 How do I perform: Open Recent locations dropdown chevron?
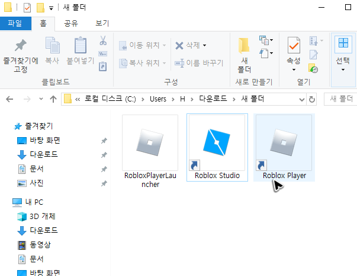pyautogui.click(x=41, y=99)
